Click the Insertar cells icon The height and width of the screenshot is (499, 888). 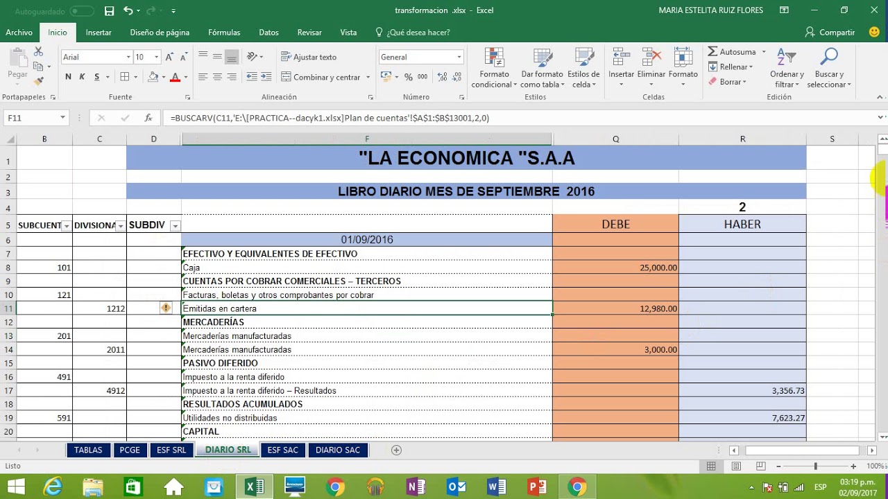(621, 68)
